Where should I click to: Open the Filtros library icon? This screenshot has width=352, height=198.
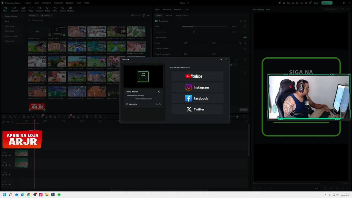(55, 9)
